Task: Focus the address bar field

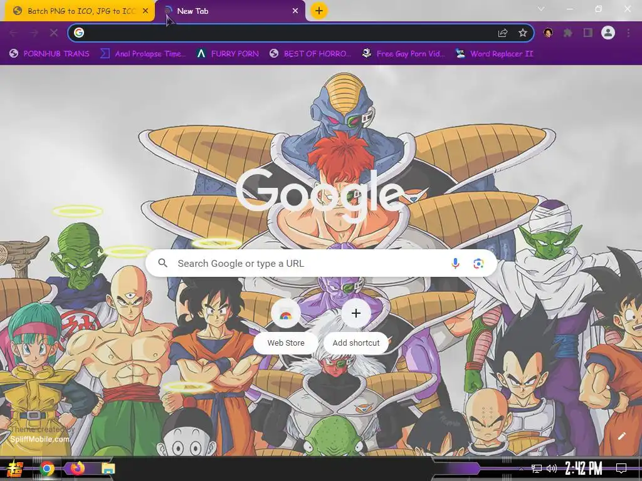Action: coord(301,33)
